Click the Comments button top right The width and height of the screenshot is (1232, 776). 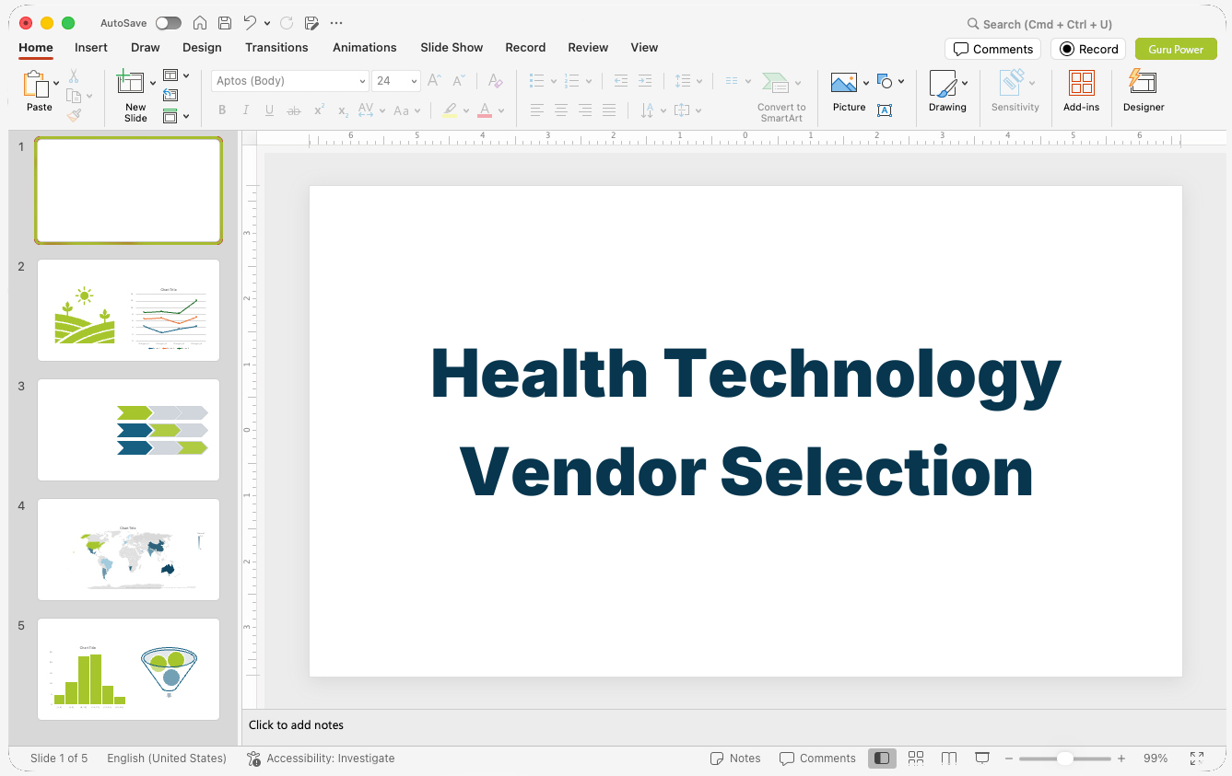tap(992, 49)
